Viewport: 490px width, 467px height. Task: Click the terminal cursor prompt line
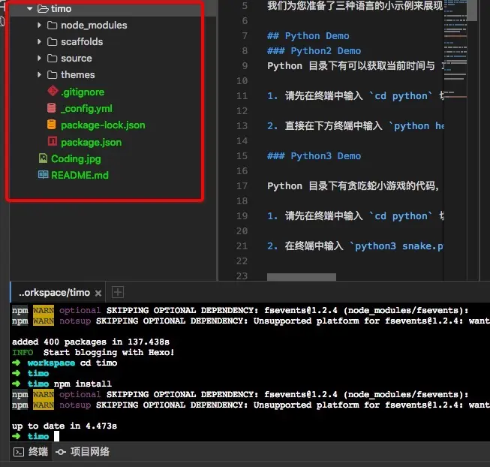coord(35,436)
